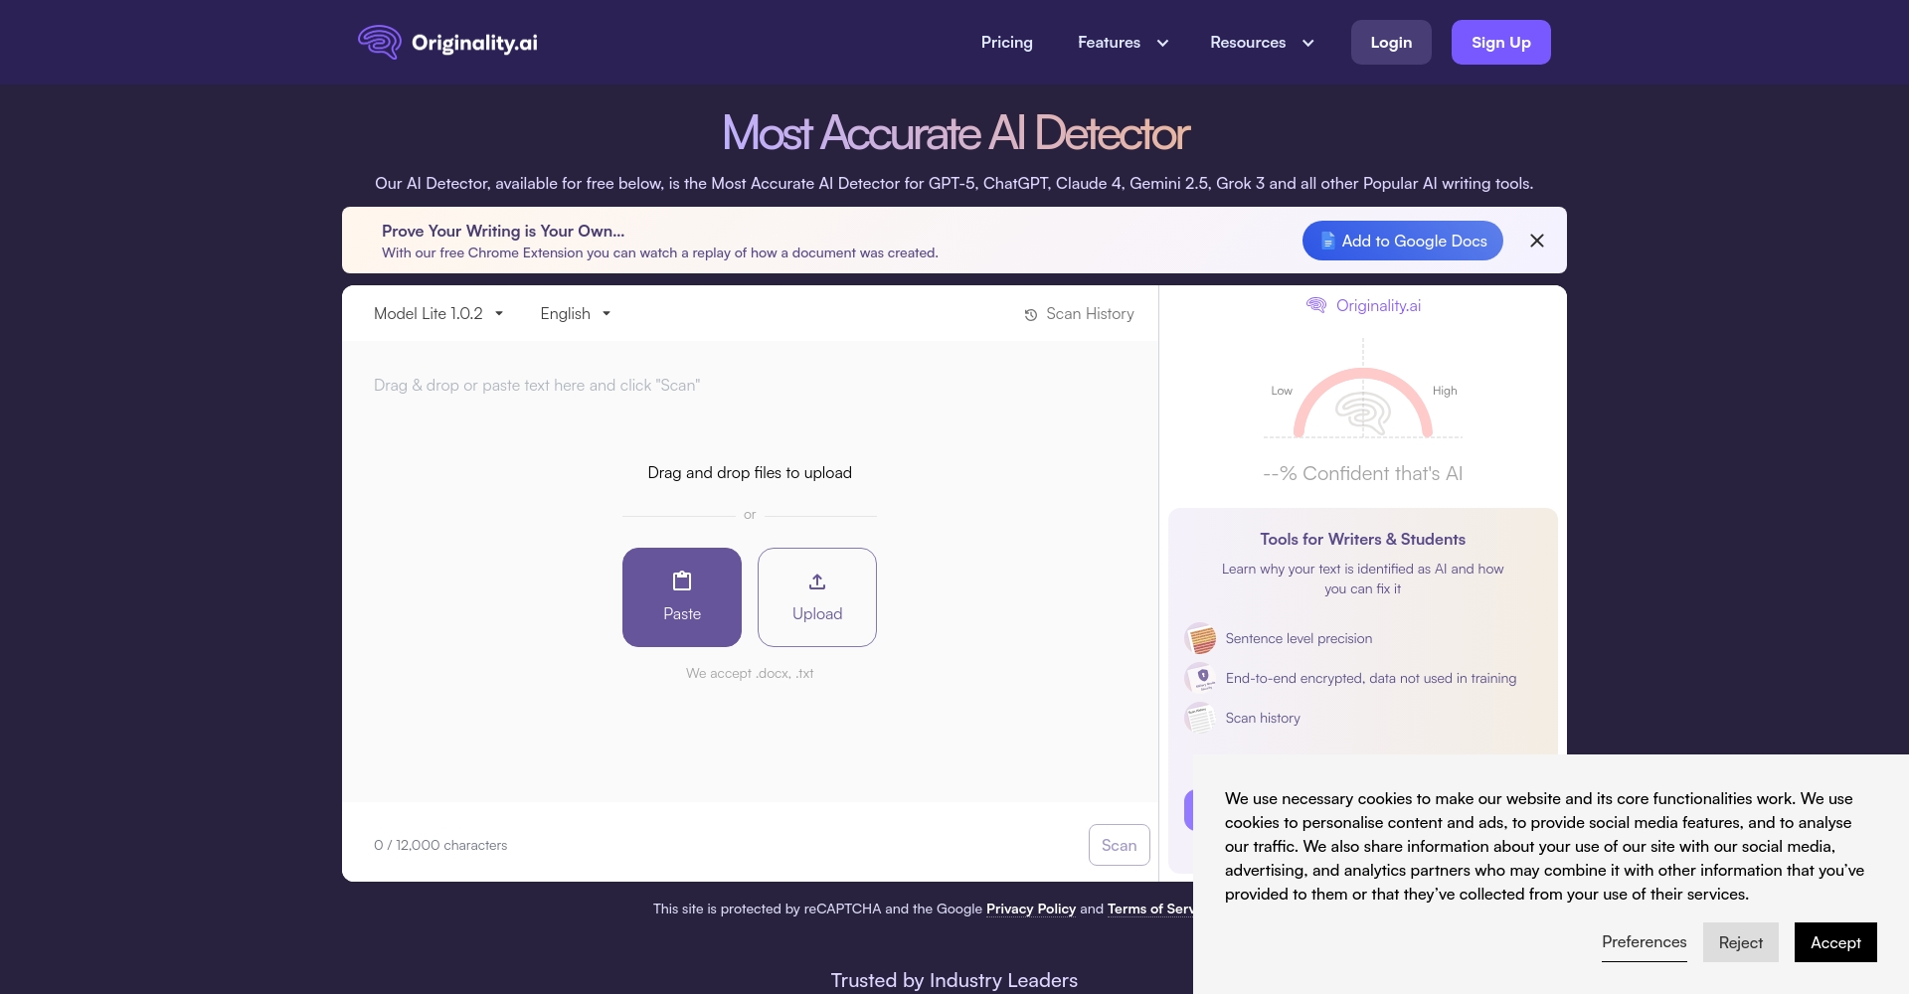
Task: Click the Sign Up button
Action: click(x=1500, y=43)
